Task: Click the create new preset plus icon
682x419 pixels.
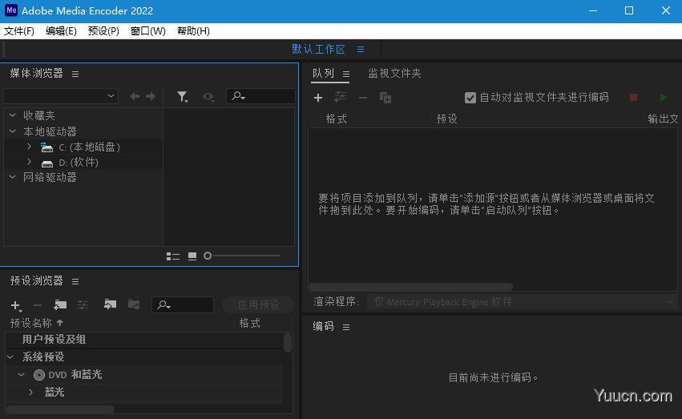Action: pyautogui.click(x=16, y=305)
